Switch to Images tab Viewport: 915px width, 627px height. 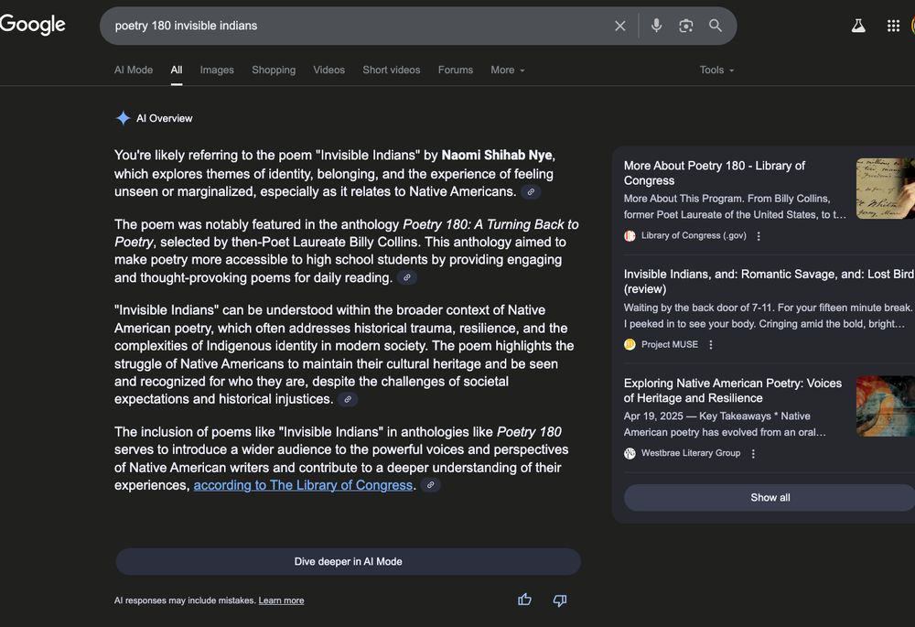click(217, 70)
